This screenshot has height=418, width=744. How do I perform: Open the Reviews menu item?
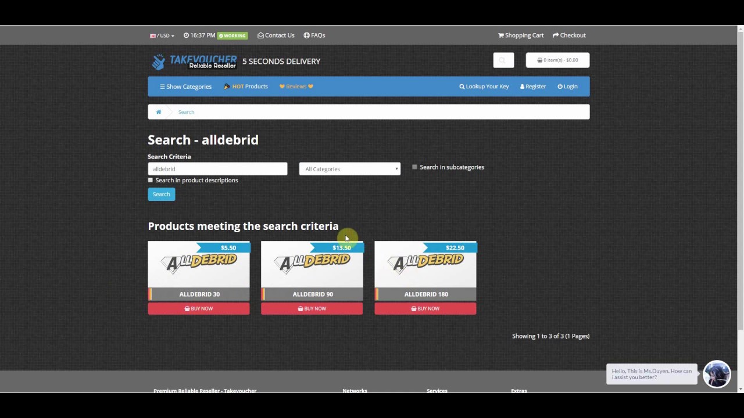tap(296, 87)
